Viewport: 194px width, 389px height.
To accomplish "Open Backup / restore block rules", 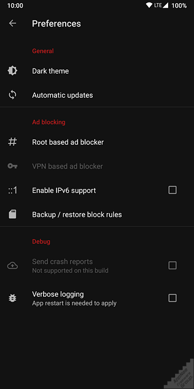I will point(97,214).
